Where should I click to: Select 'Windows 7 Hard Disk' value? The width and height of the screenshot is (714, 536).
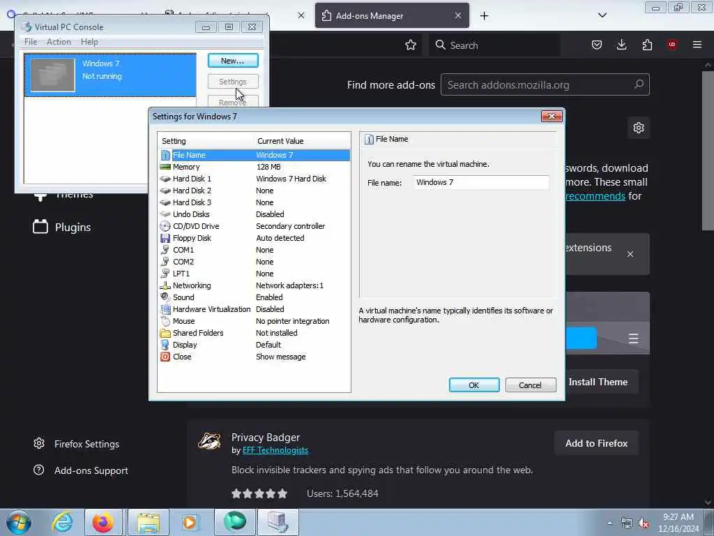(291, 179)
